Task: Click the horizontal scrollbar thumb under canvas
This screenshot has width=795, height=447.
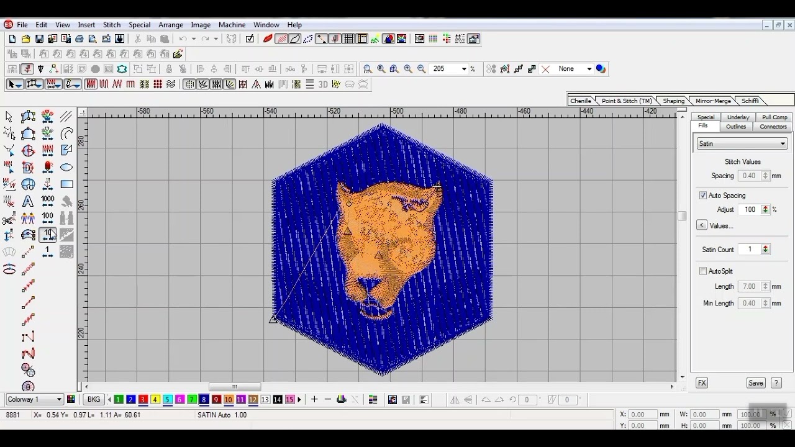Action: [234, 387]
